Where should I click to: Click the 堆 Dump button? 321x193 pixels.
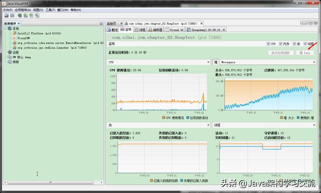tap(305, 53)
